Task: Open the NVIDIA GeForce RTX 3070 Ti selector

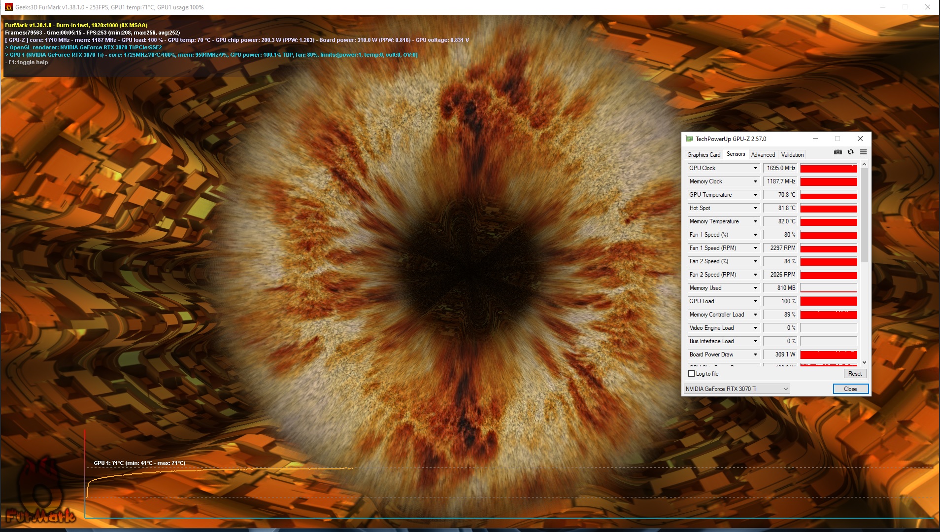Action: tap(737, 389)
